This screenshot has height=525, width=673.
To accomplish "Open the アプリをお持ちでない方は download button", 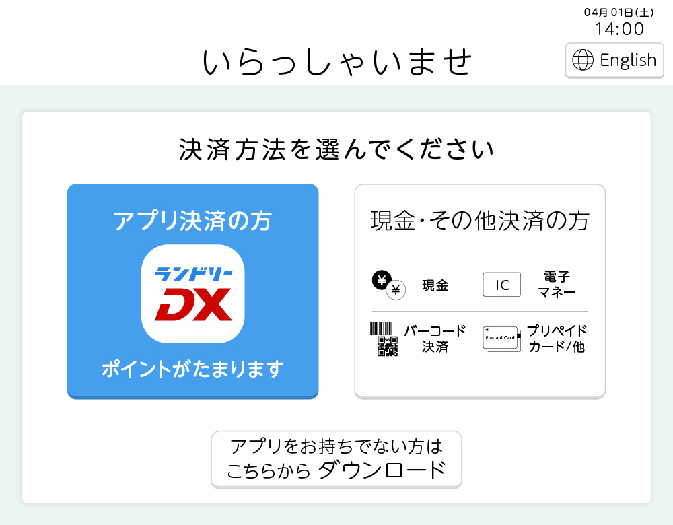I will (336, 460).
